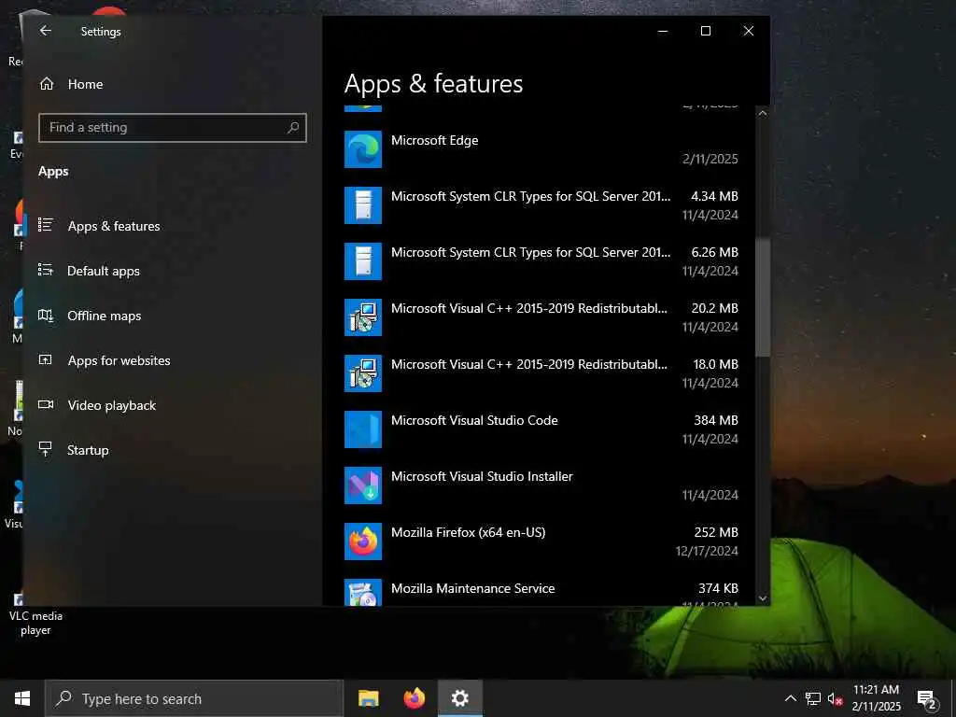
Task: Select the 6.26 MB SQL Server CLR Types entry
Action: tap(541, 261)
